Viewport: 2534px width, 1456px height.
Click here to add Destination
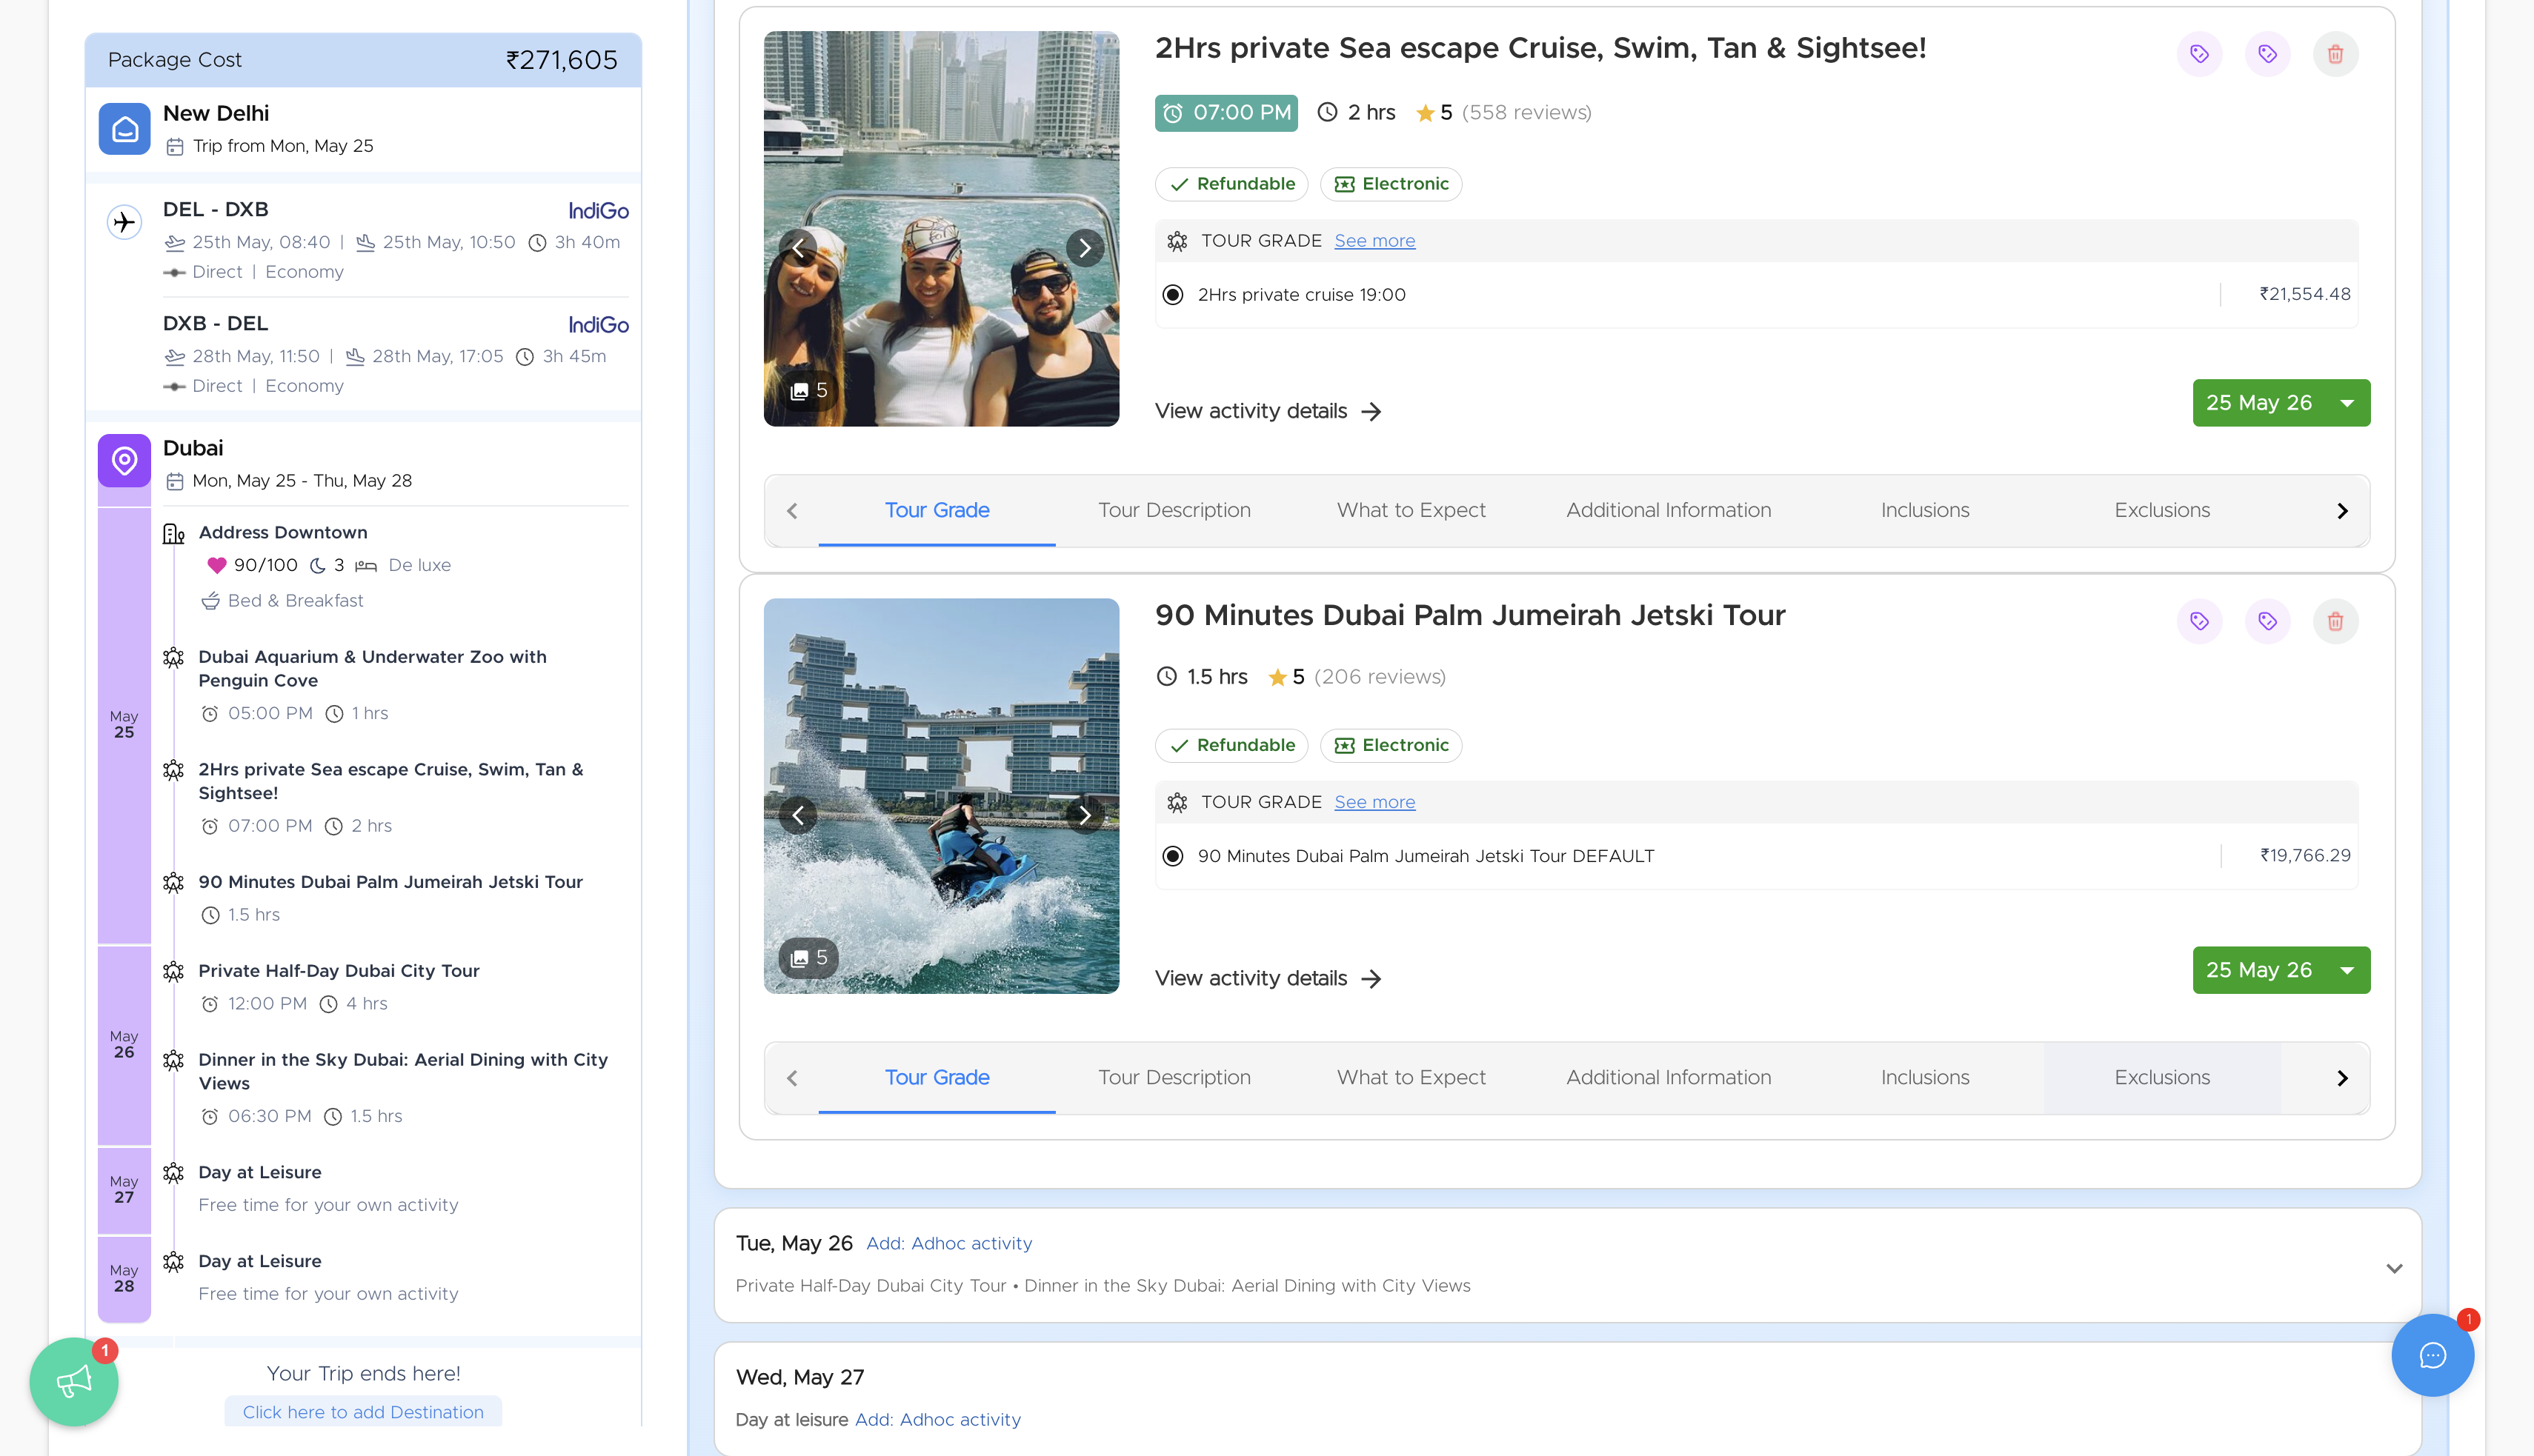pos(363,1411)
